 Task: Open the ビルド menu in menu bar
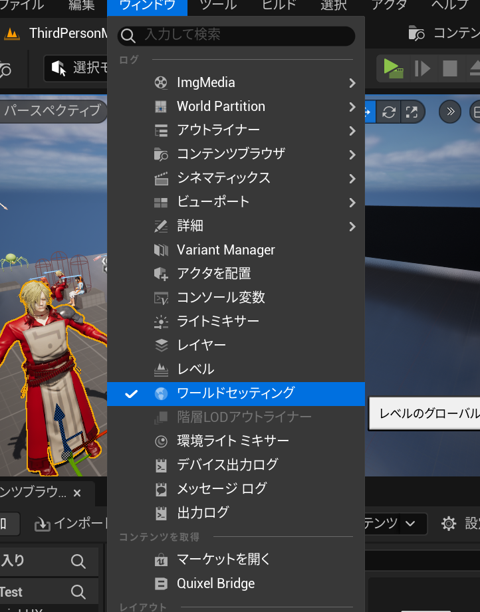click(x=279, y=5)
